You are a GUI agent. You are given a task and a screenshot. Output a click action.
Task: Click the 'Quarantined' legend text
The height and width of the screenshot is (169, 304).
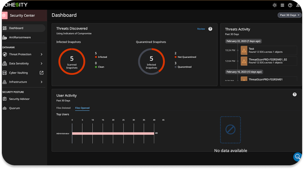coord(185,67)
